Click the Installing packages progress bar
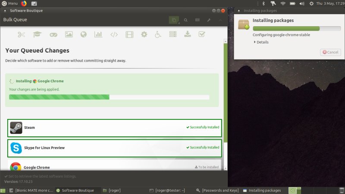 [297, 28]
